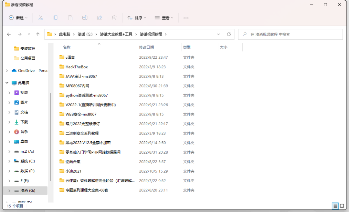Select the c语言 folder icon
The height and width of the screenshot is (212, 349).
(x=62, y=57)
